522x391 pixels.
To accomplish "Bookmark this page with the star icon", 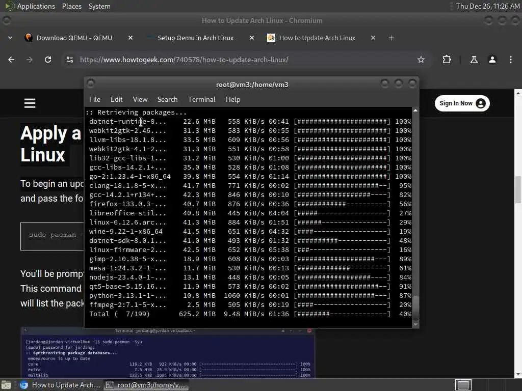I will pos(421,60).
